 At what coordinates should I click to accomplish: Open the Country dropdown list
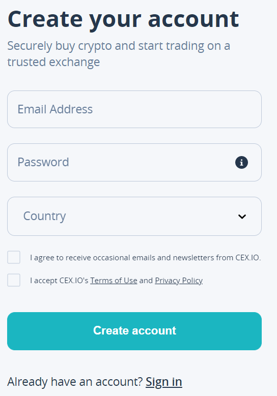[x=134, y=217]
